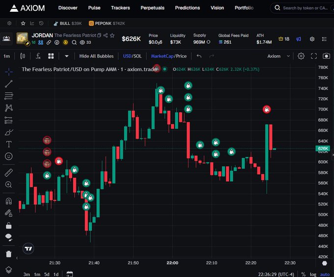Enter fullscreen chart mode
The image size is (334, 277).
click(314, 56)
